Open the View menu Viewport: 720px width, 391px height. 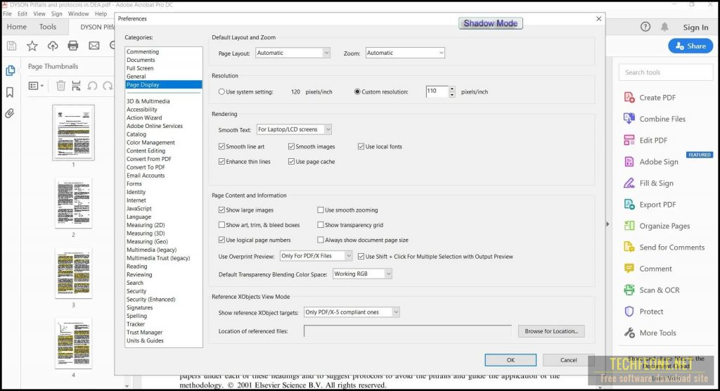pos(39,14)
